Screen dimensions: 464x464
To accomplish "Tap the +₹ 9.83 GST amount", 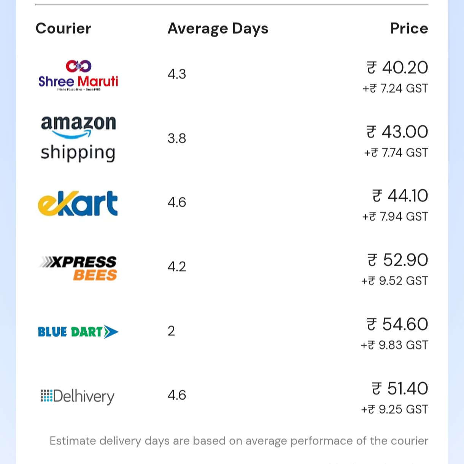I will (394, 345).
